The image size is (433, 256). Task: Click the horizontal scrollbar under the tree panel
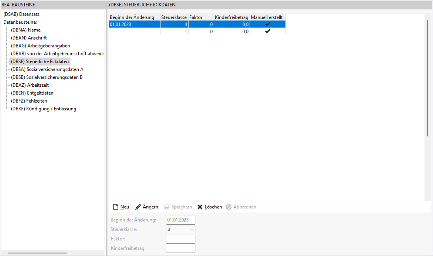point(37,253)
